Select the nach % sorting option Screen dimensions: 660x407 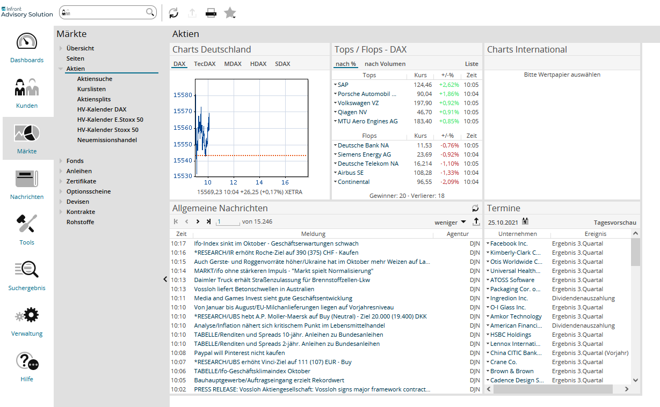[x=346, y=64]
